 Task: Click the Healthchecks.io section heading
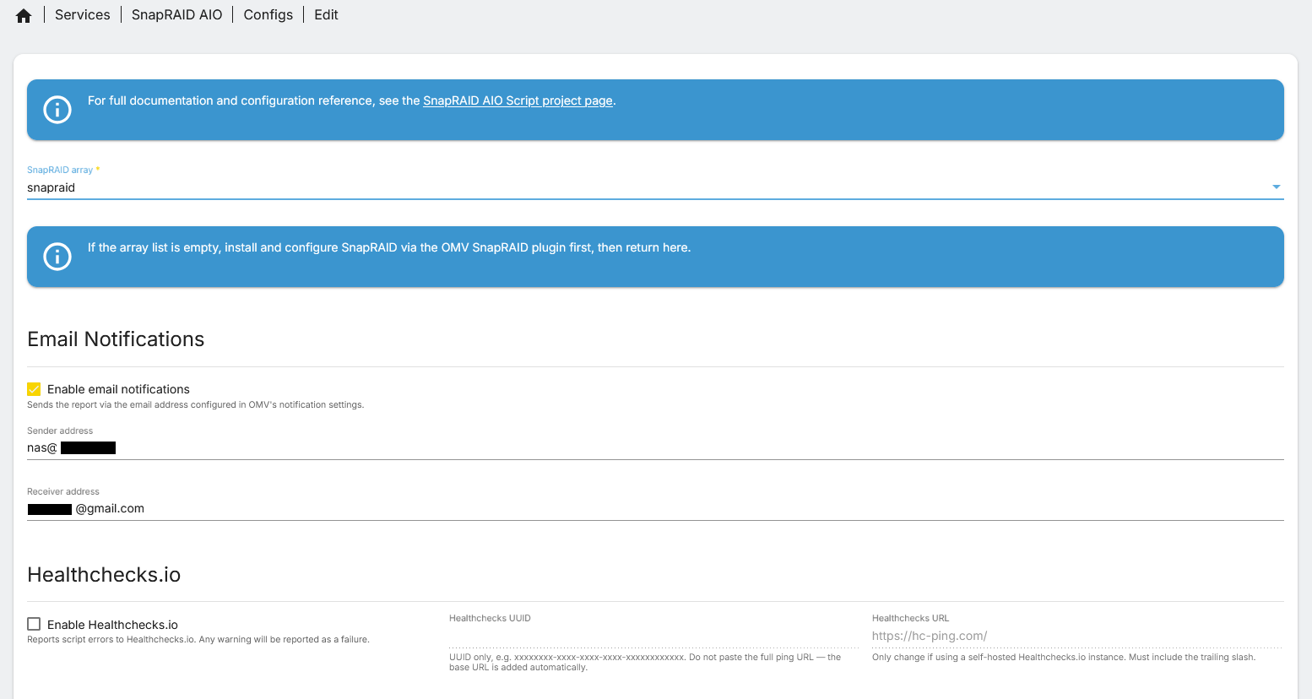[x=104, y=575]
